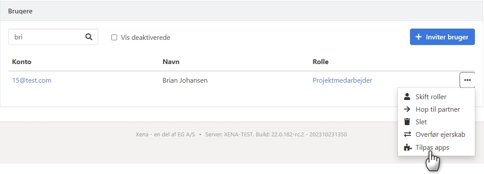Click the trash icon next to Slet
Viewport: 484px width, 174px height.
tap(407, 122)
